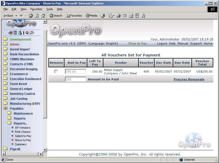Click the Print icon in IE toolbar
Image resolution: width=219 pixels, height=163 pixels.
tap(118, 16)
